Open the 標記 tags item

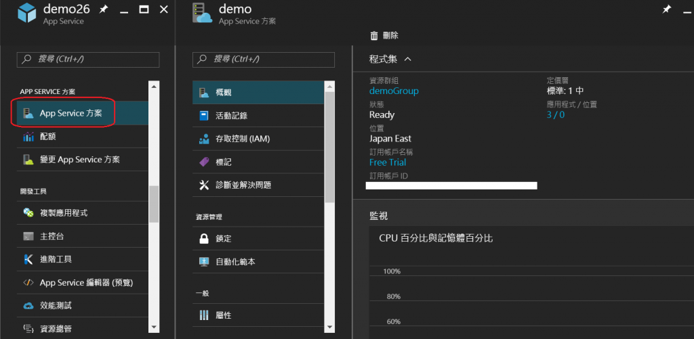[258, 162]
